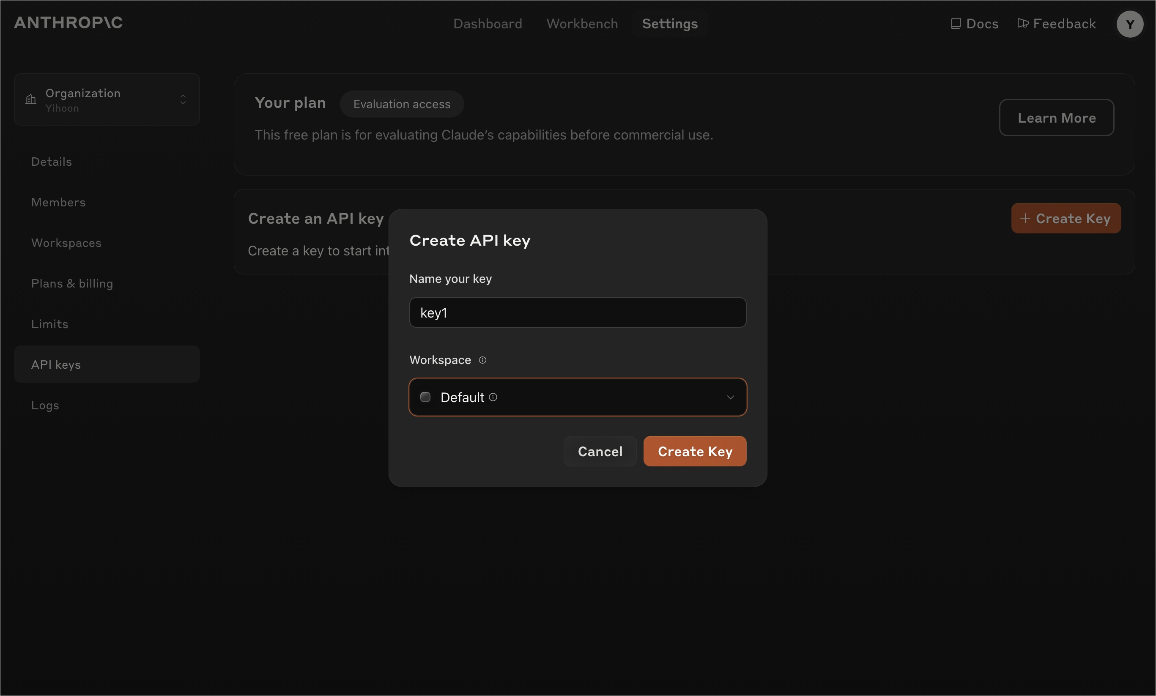
Task: Switch to the Workbench tab
Action: click(x=581, y=24)
